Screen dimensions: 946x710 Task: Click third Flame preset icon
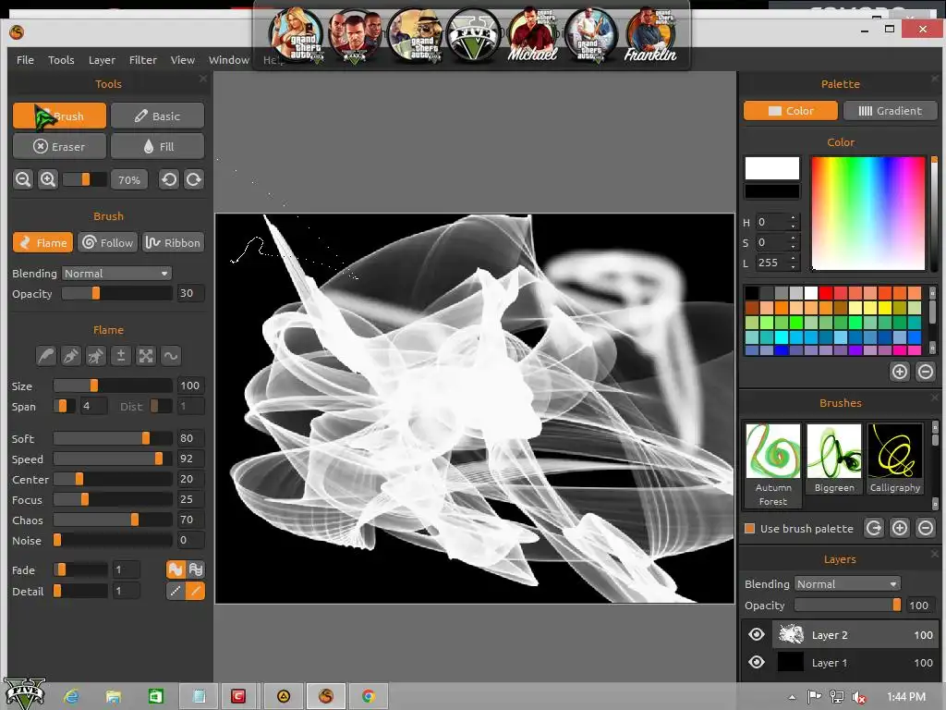click(x=96, y=356)
